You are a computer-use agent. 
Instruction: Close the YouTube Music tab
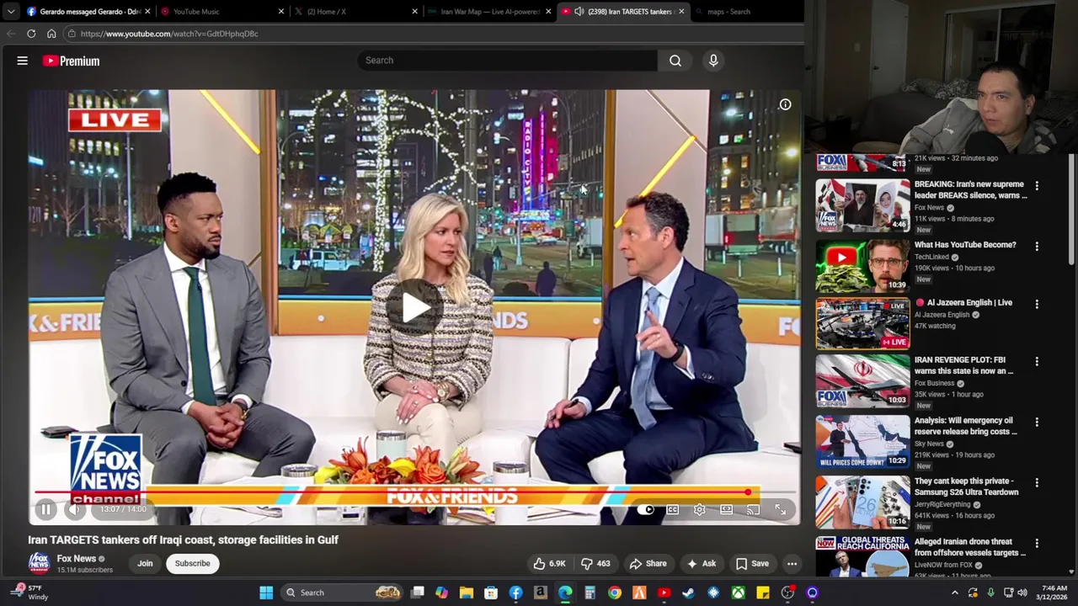tap(281, 12)
